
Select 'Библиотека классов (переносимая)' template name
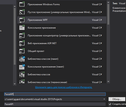coord(47,82)
